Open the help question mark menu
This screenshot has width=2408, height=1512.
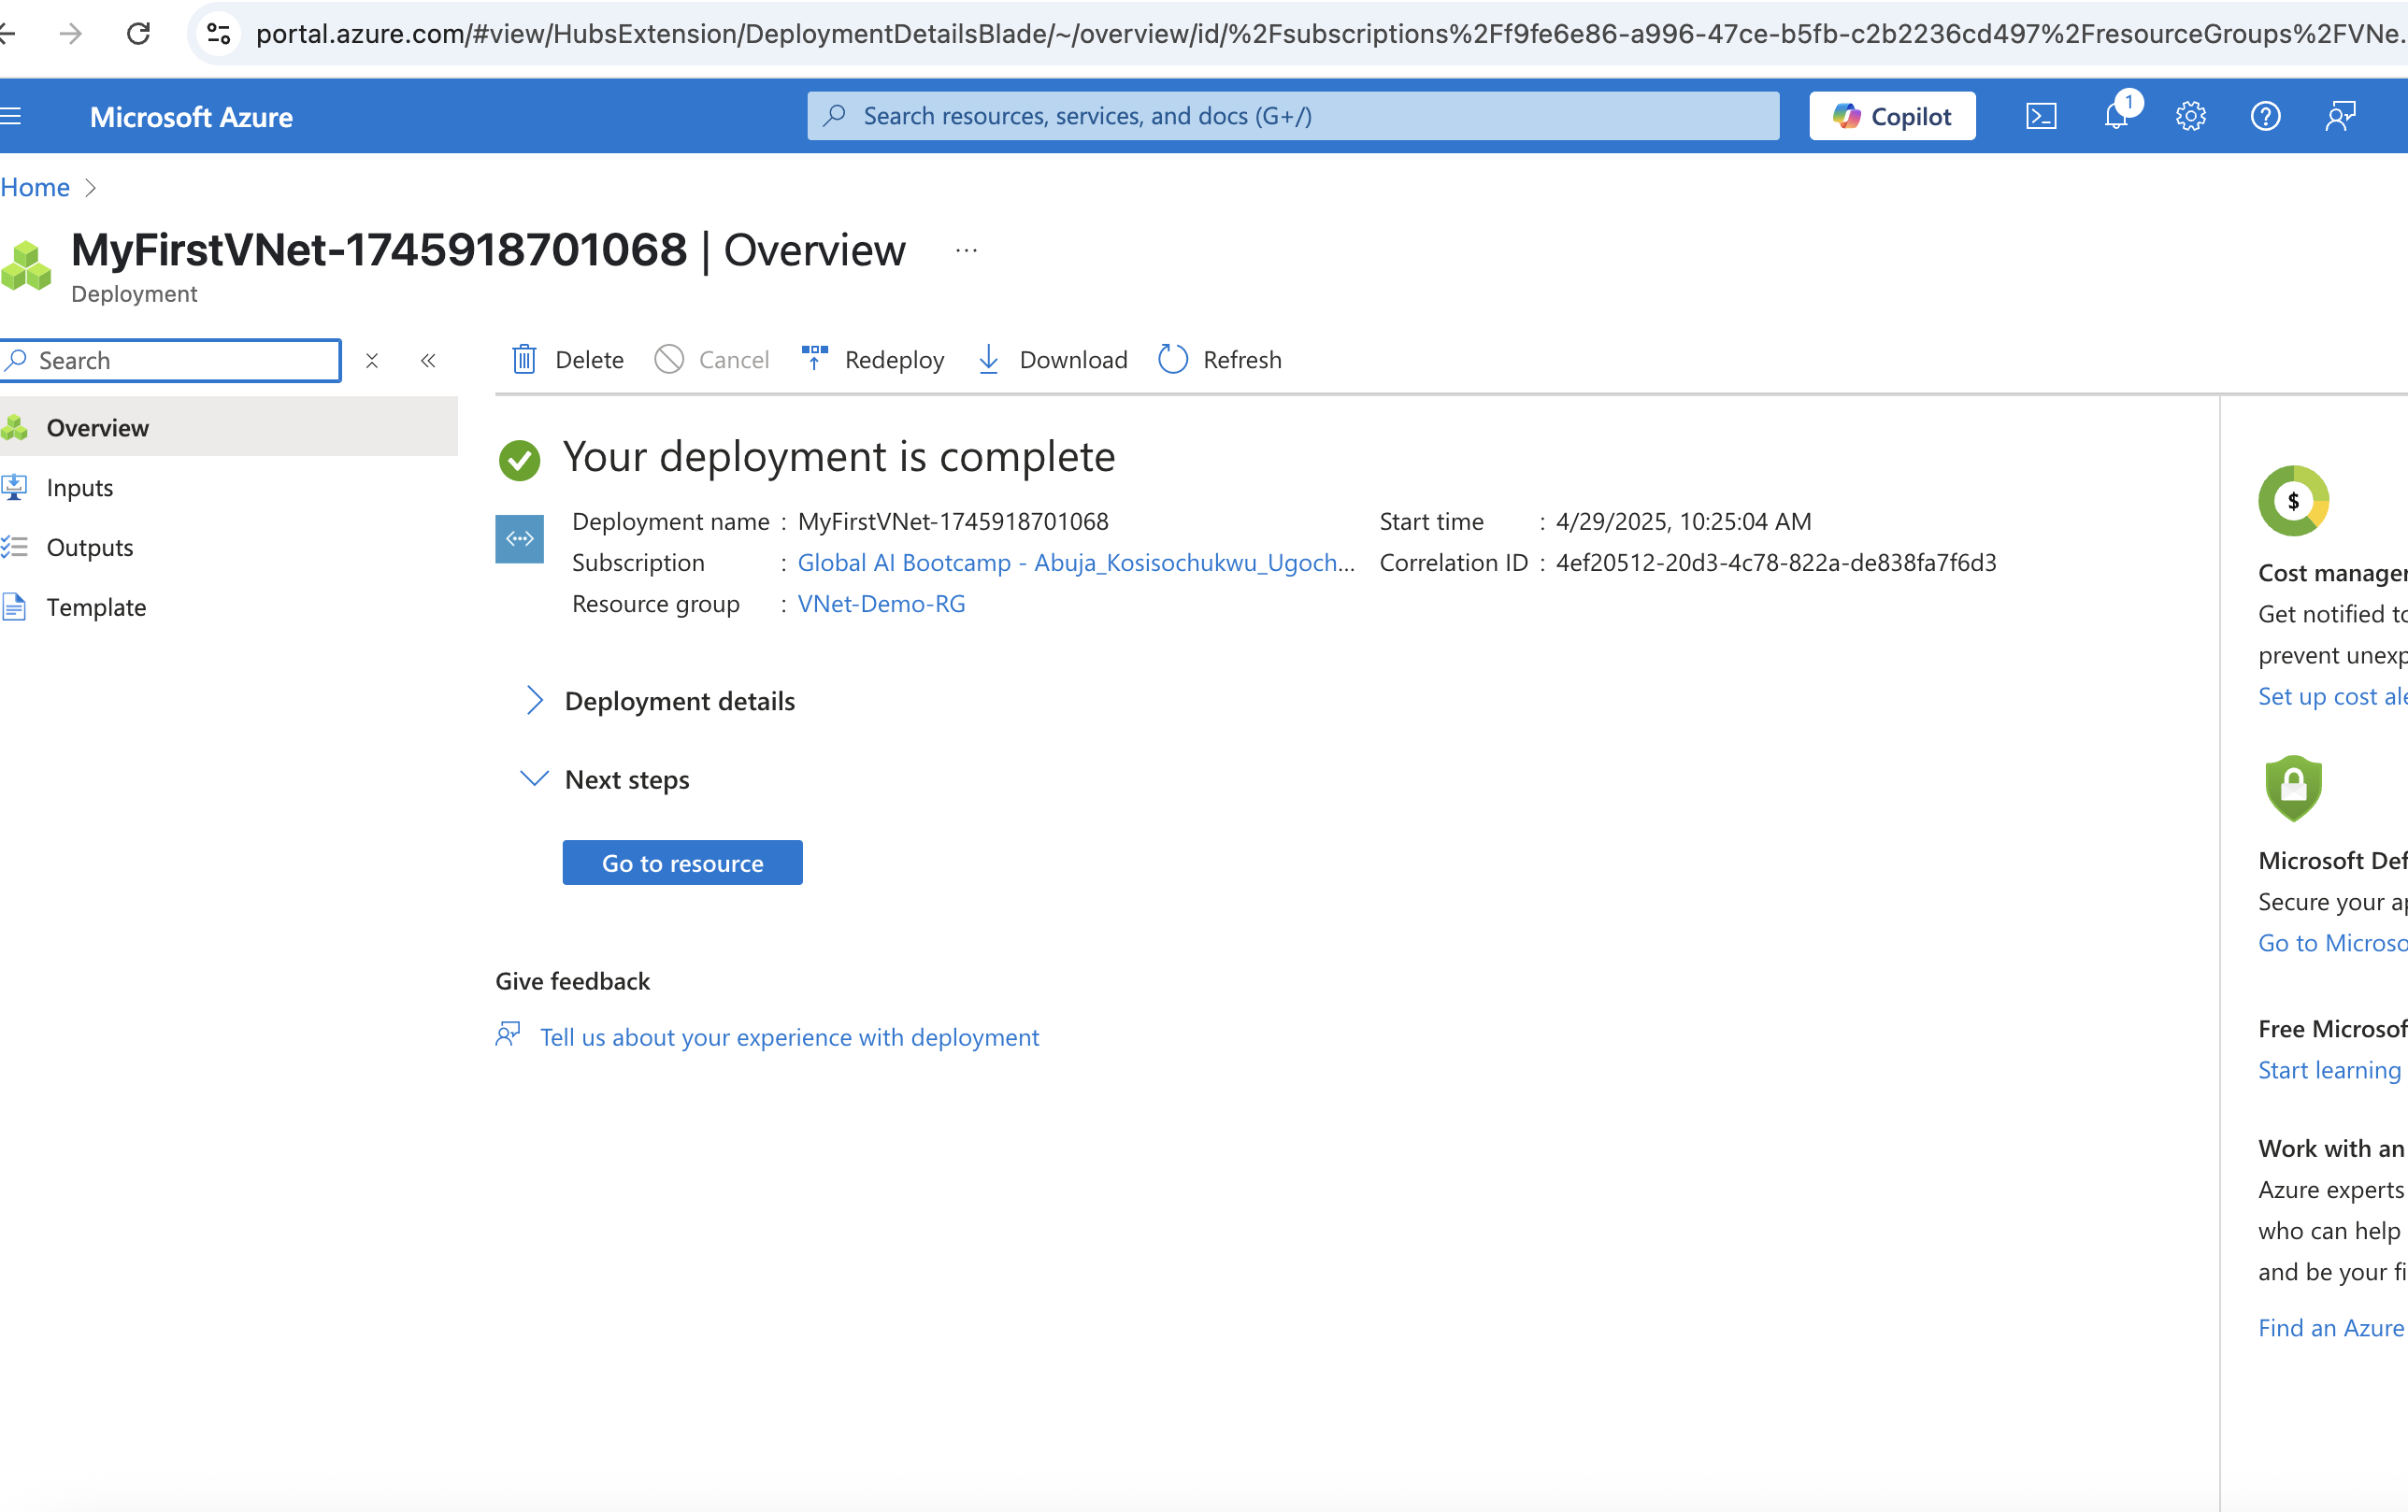tap(2265, 116)
